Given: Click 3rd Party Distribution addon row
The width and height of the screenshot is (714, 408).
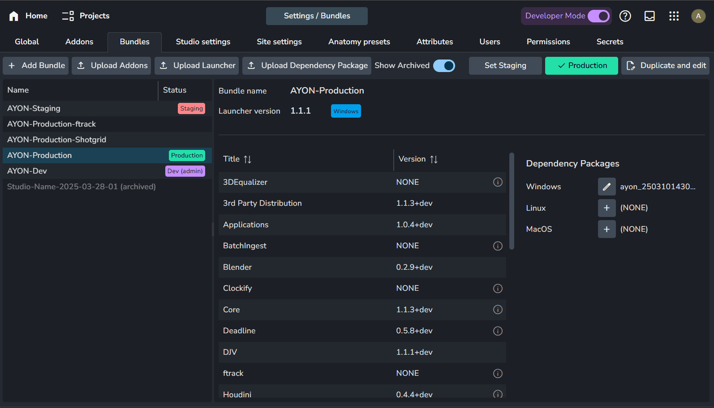Looking at the screenshot, I should point(362,203).
